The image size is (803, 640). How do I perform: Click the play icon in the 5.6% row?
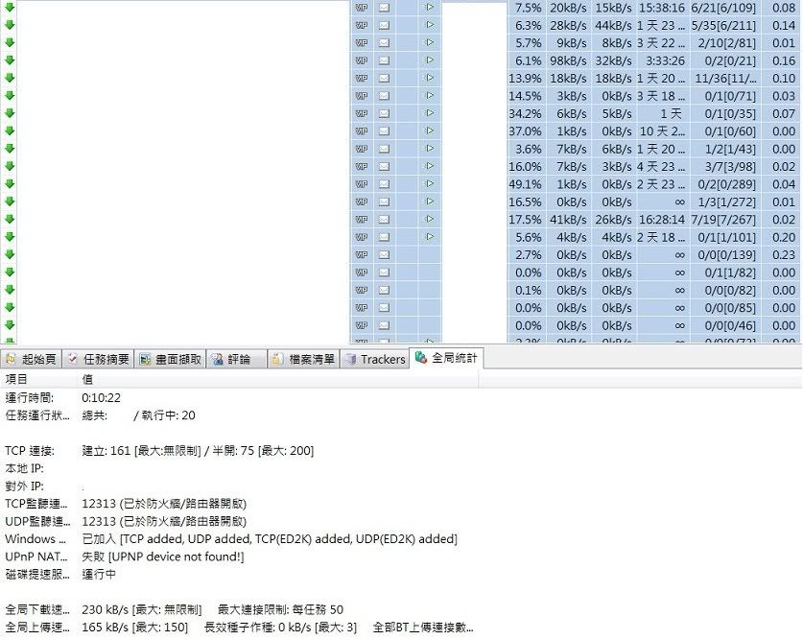pos(430,236)
